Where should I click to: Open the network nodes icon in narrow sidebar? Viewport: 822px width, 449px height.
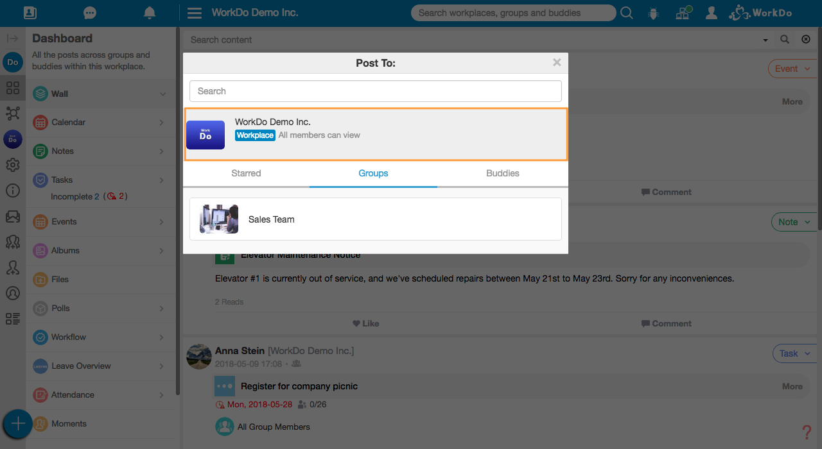[x=12, y=114]
